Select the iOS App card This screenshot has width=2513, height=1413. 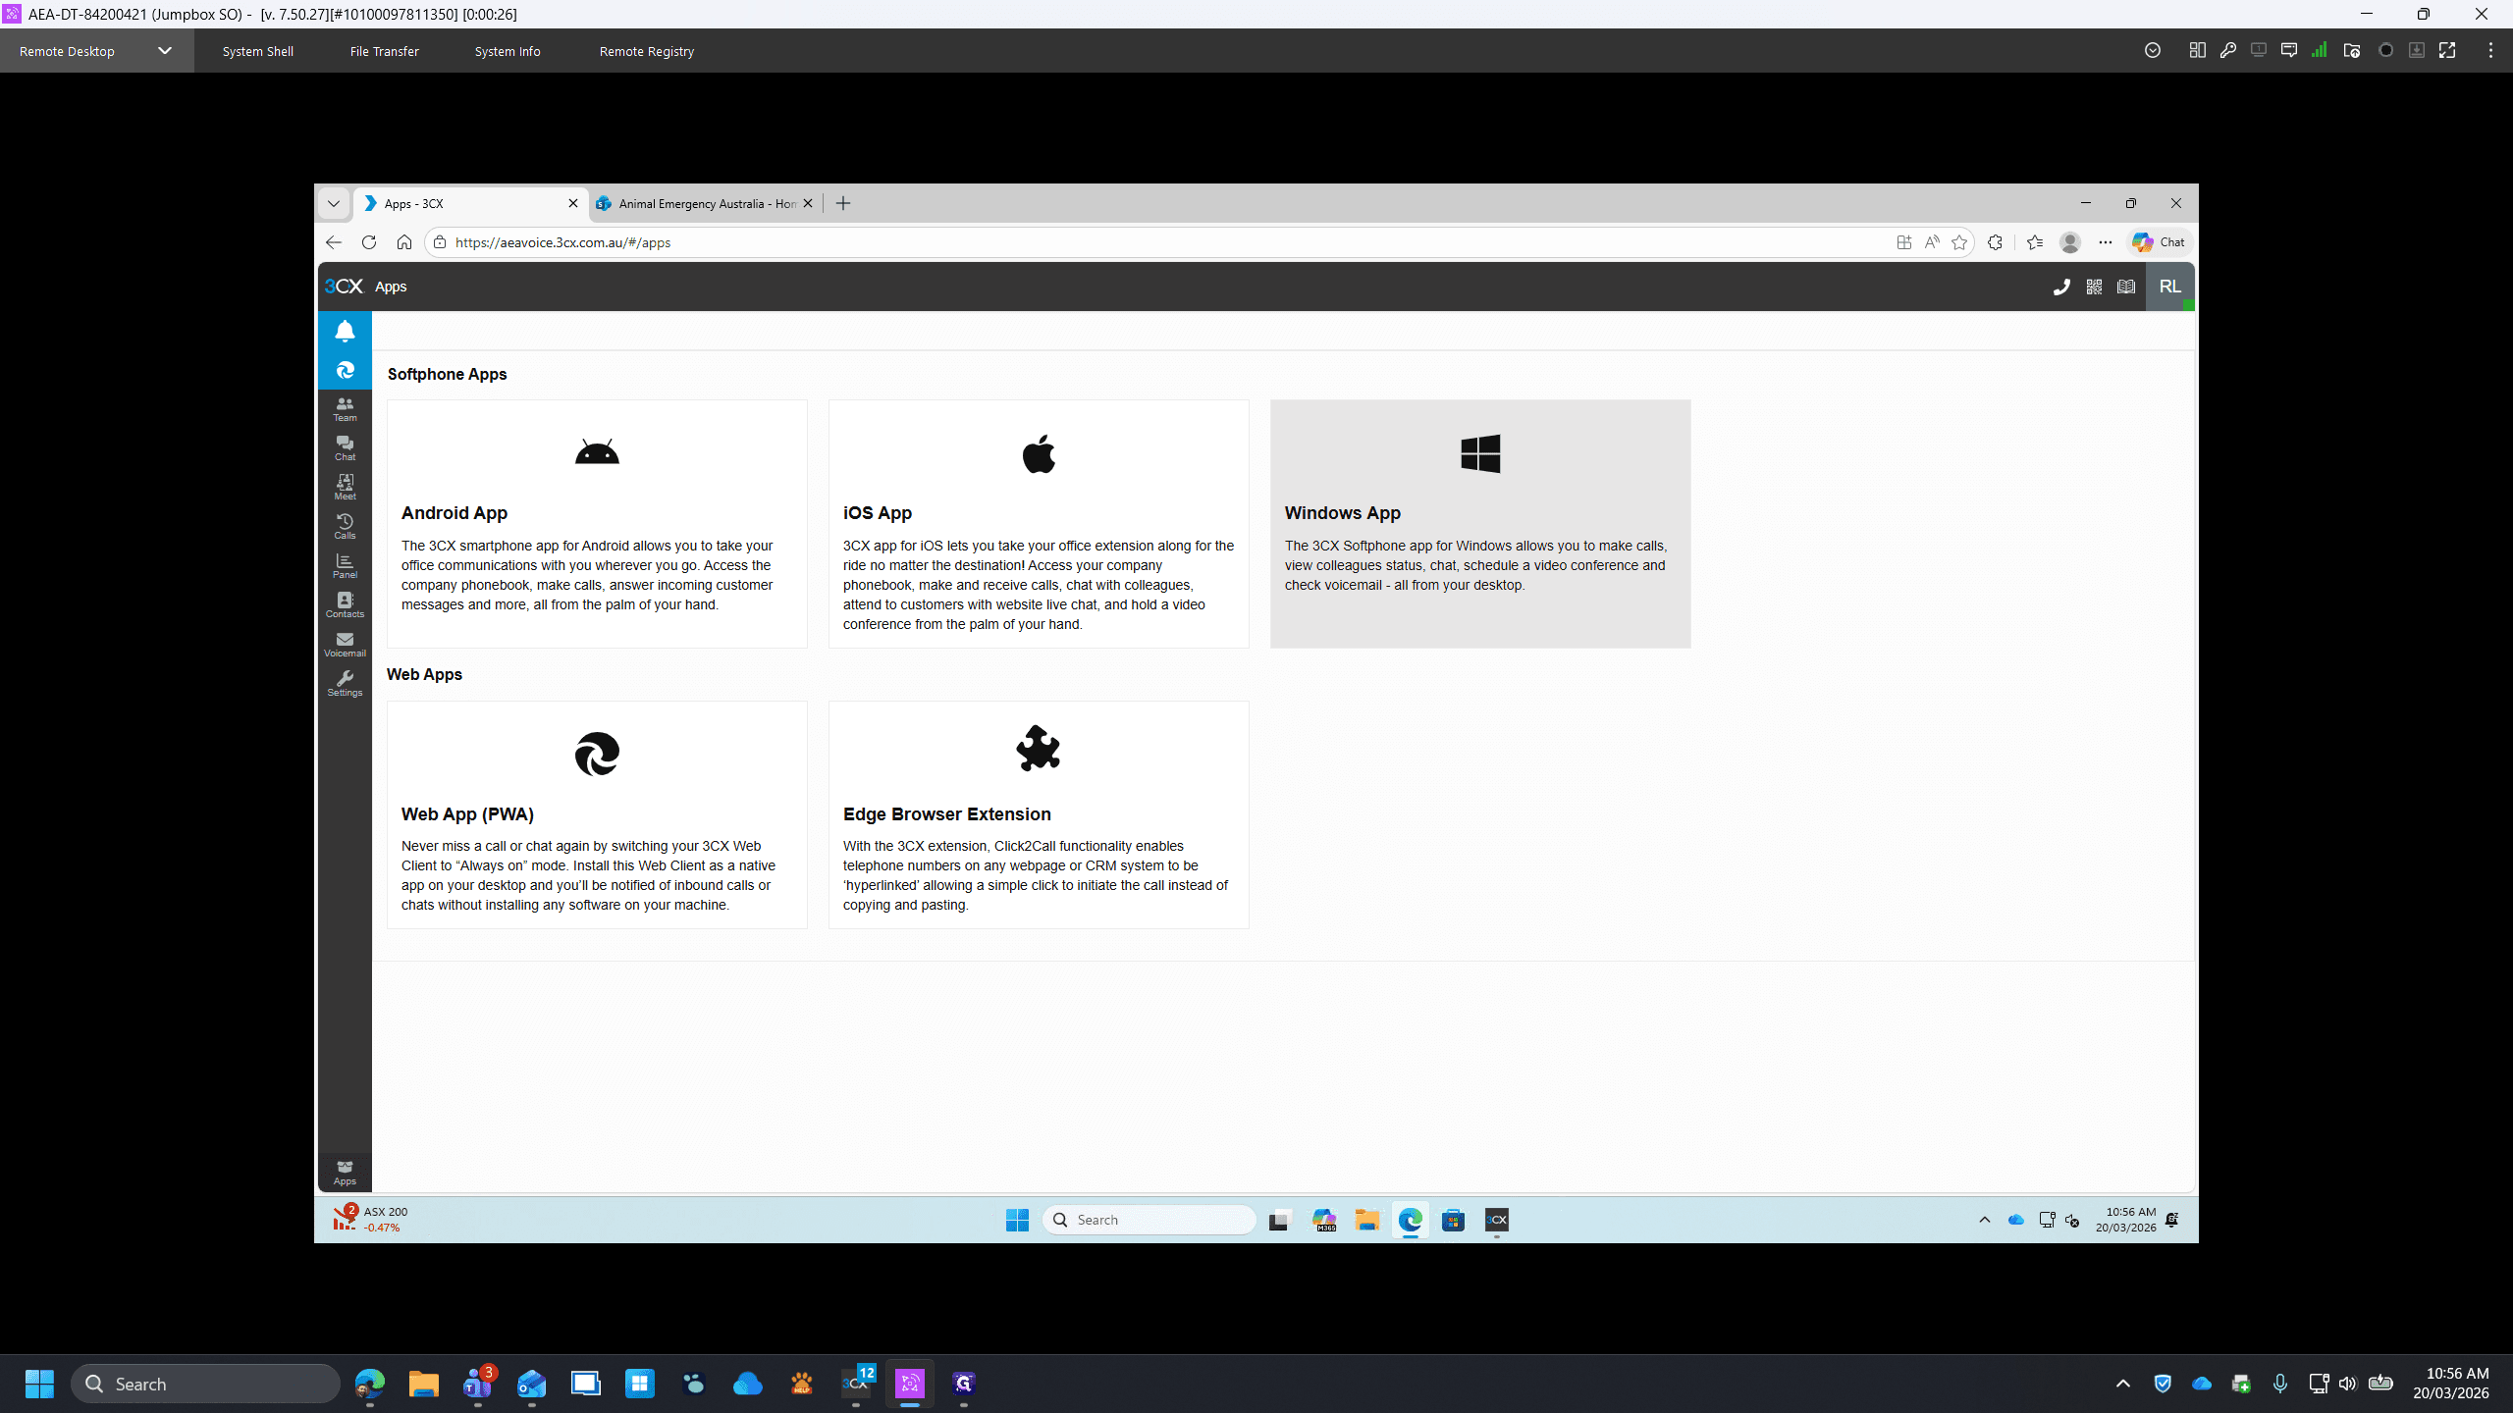point(1039,523)
